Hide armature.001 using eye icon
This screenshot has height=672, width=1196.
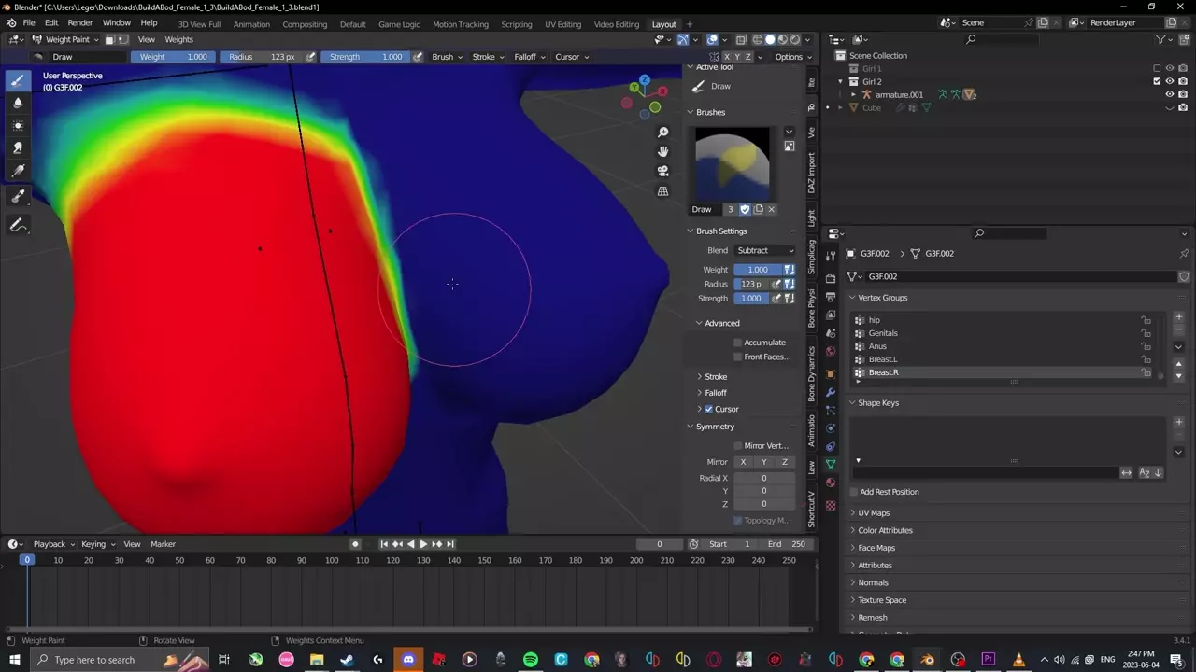point(1169,94)
